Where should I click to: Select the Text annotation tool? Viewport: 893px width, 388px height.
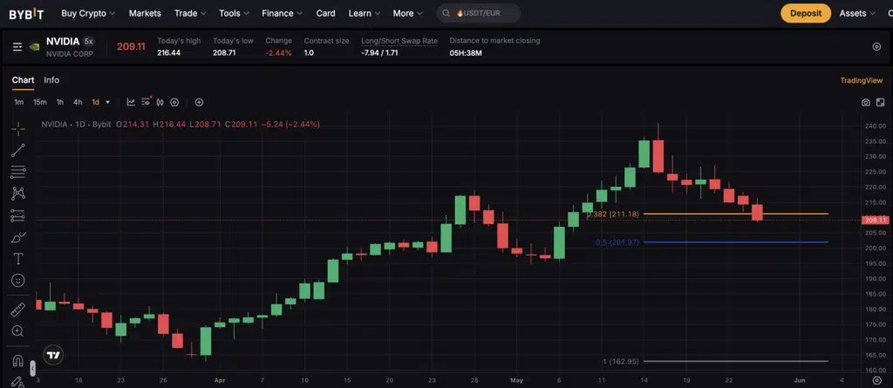pyautogui.click(x=18, y=259)
